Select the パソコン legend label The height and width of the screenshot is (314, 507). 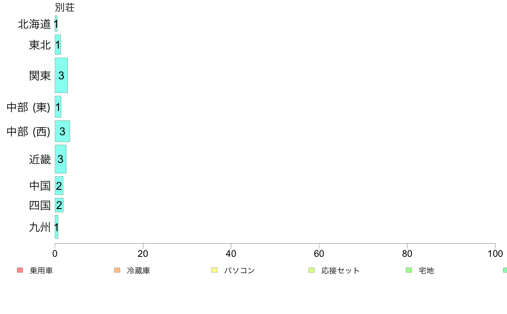point(239,270)
